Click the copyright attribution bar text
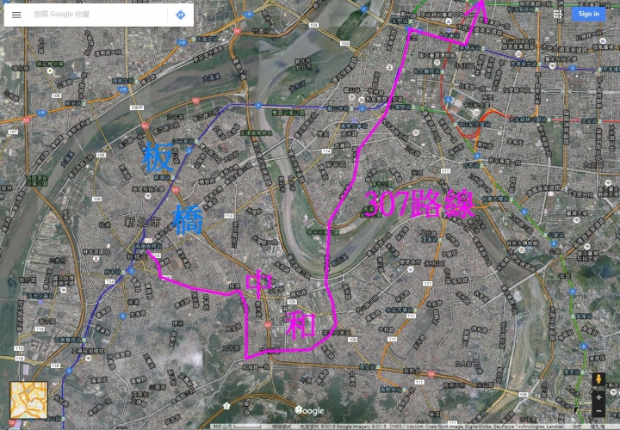 pyautogui.click(x=431, y=427)
